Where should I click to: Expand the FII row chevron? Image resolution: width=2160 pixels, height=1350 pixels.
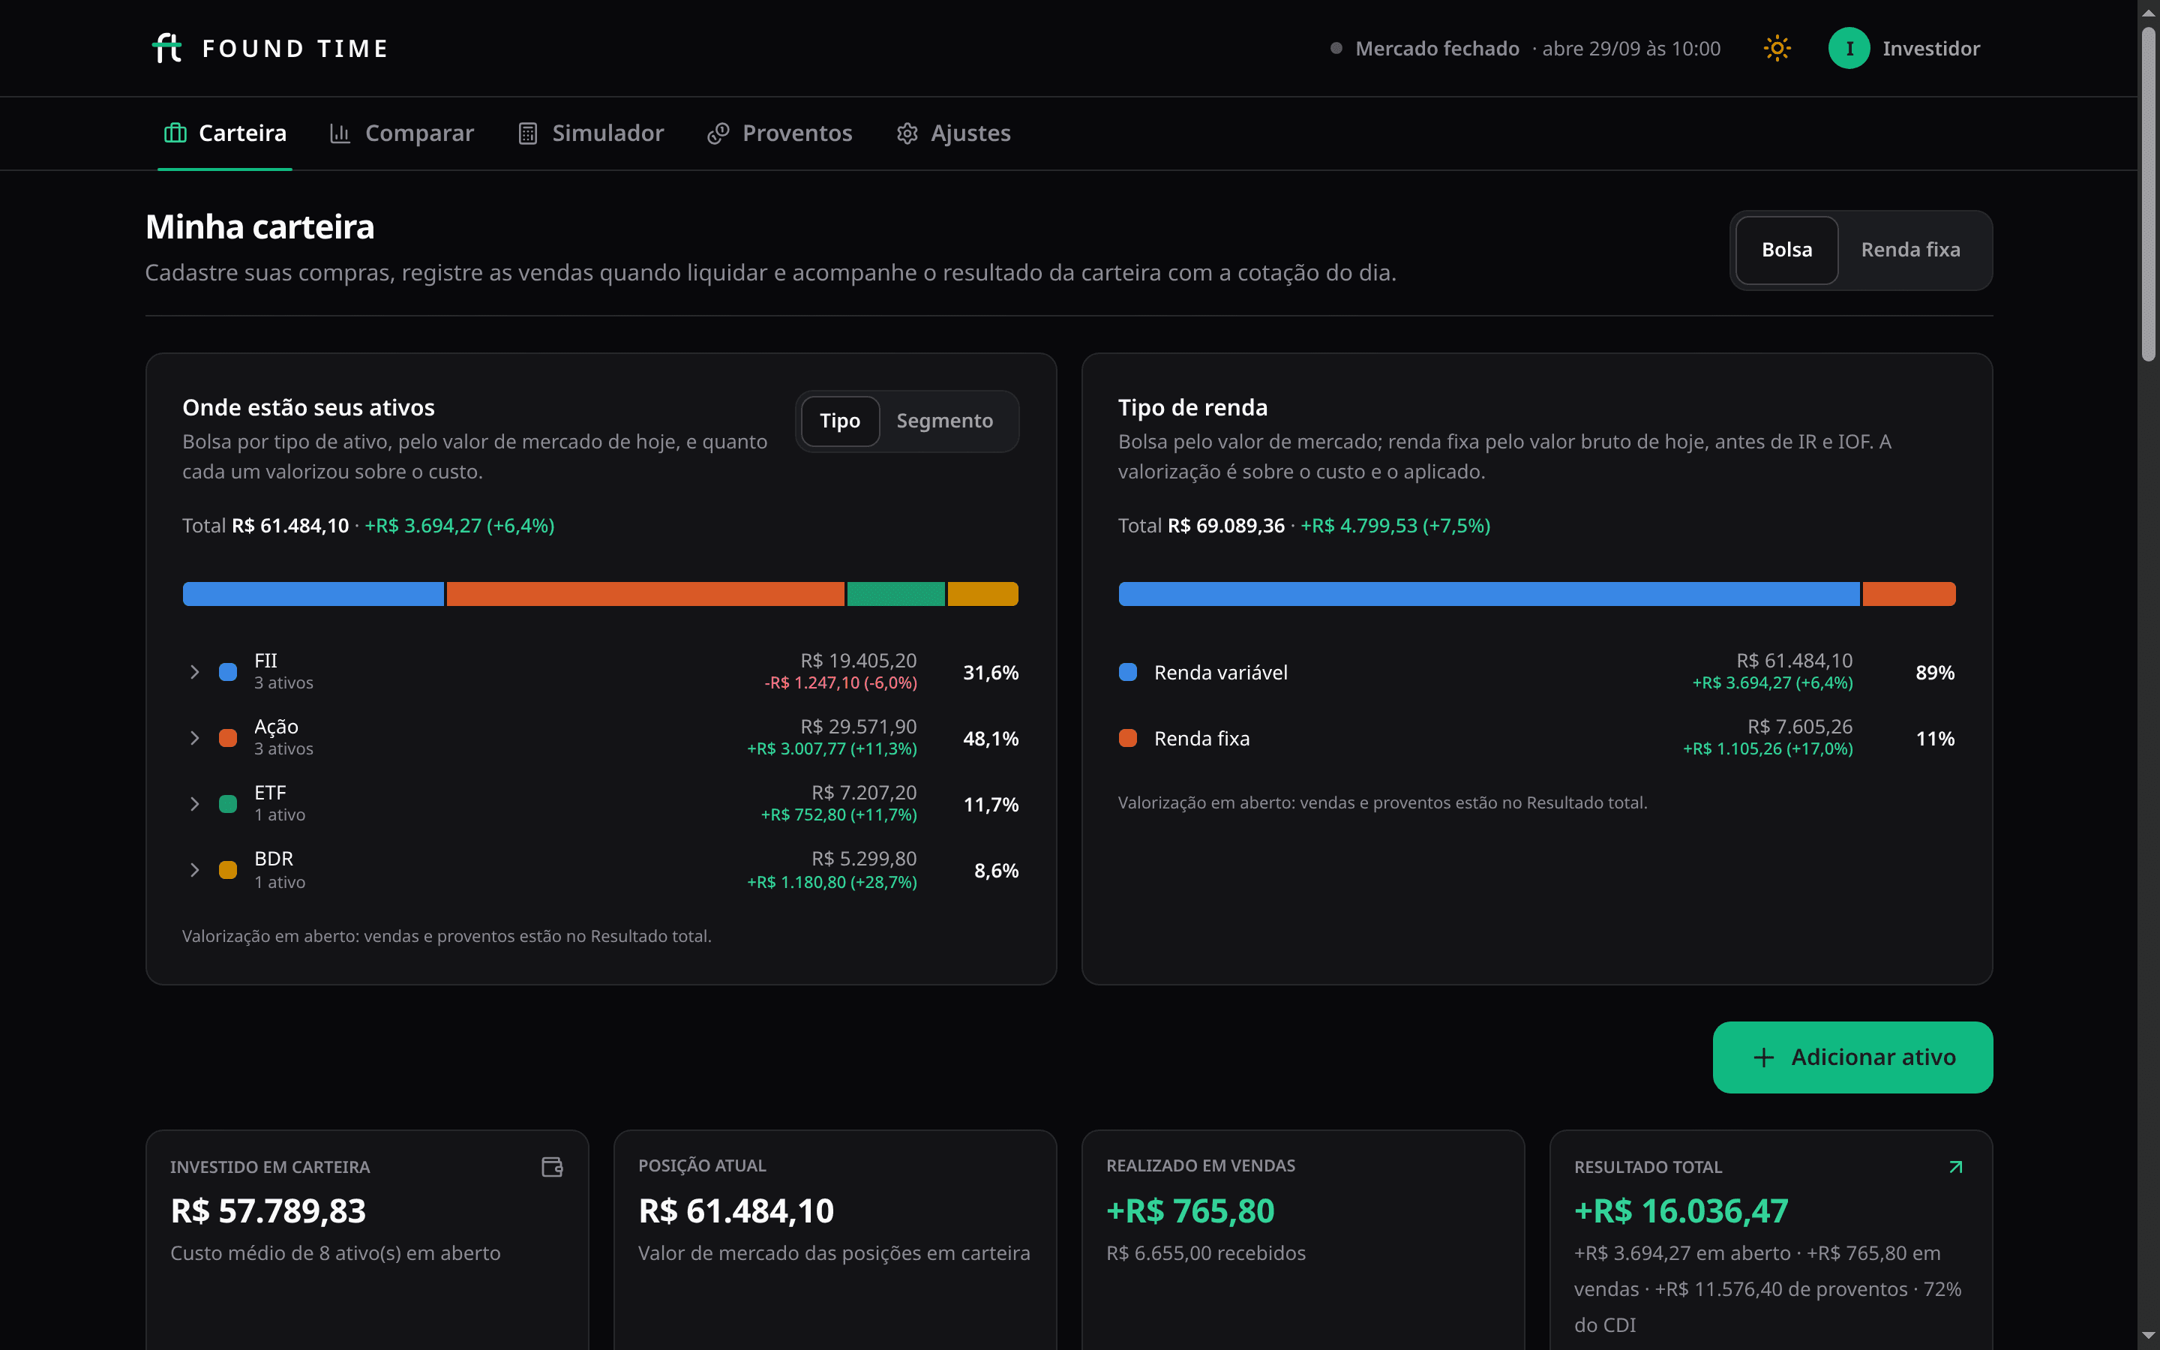point(194,671)
